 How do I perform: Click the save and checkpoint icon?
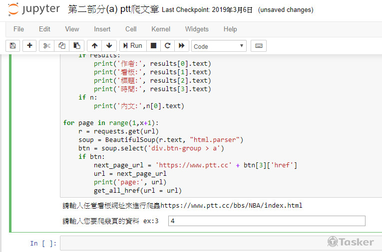pyautogui.click(x=13, y=46)
